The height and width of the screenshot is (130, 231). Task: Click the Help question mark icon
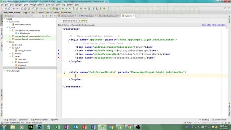click(x=109, y=9)
